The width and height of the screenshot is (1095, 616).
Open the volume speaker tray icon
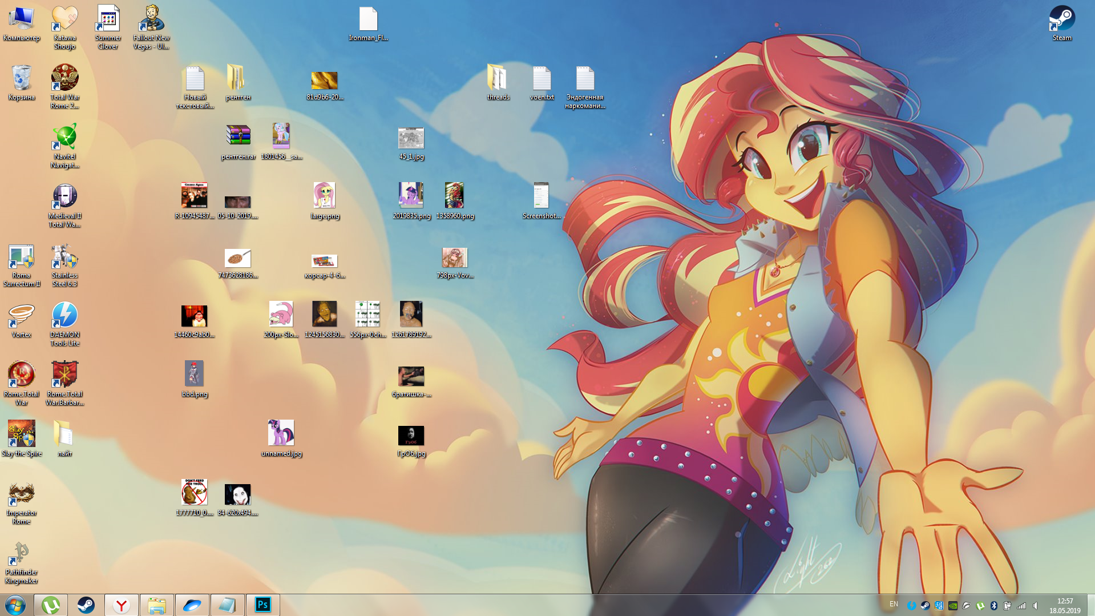(1035, 606)
